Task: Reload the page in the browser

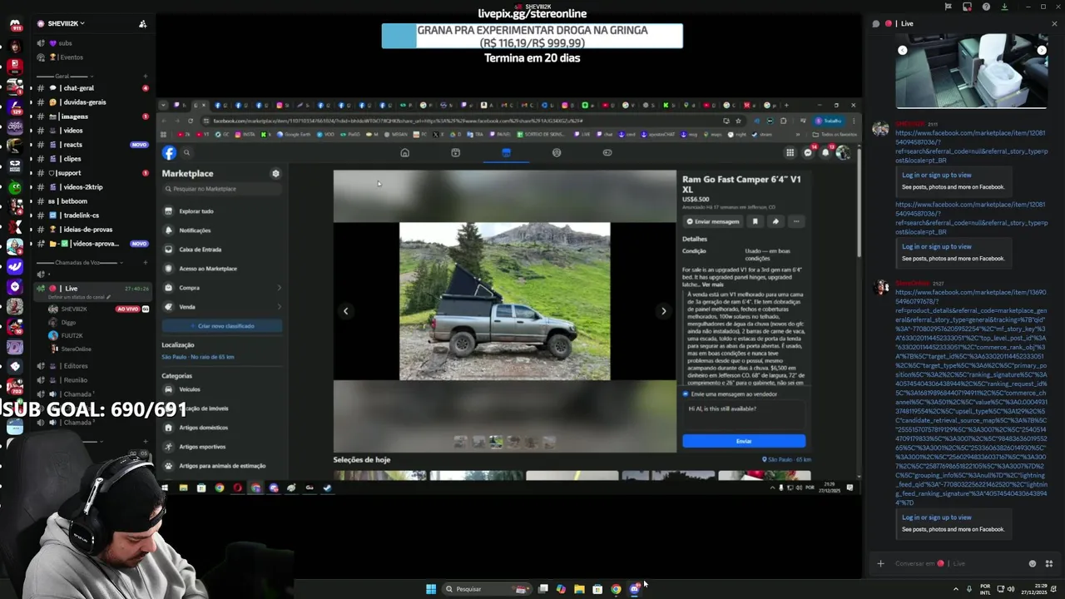Action: [x=191, y=121]
